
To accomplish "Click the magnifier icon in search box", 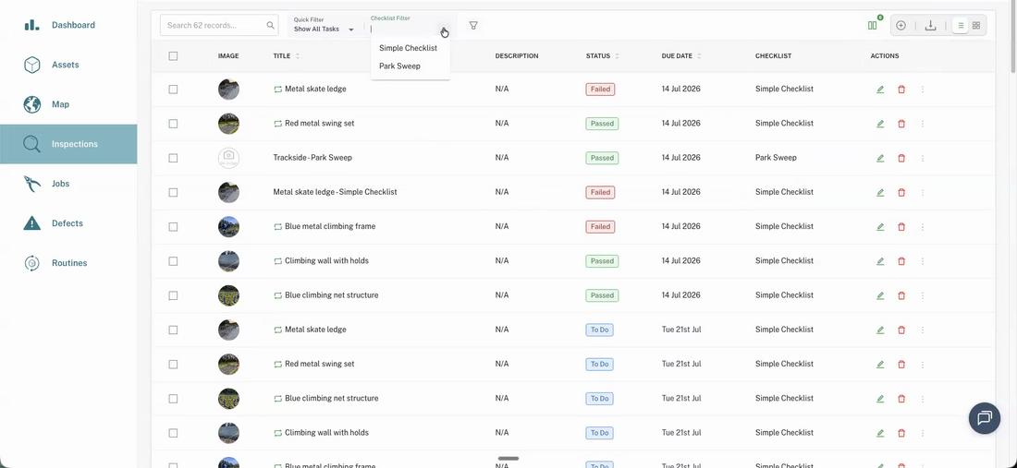I will point(271,25).
